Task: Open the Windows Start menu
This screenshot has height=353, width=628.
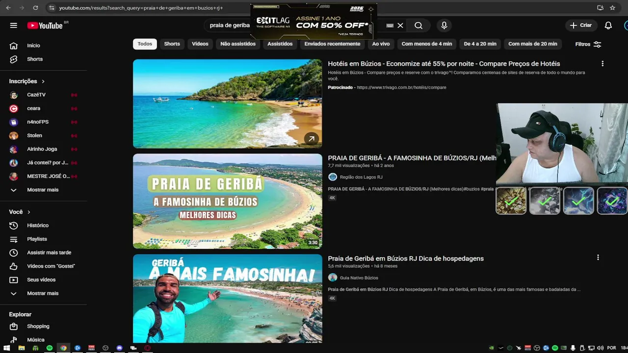Action: pos(7,348)
